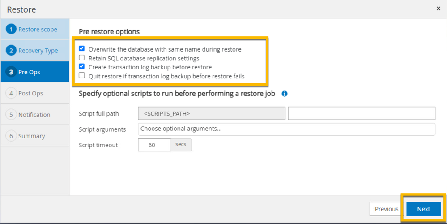The height and width of the screenshot is (224, 447).
Task: Open the Post Ops step
Action: click(x=30, y=93)
